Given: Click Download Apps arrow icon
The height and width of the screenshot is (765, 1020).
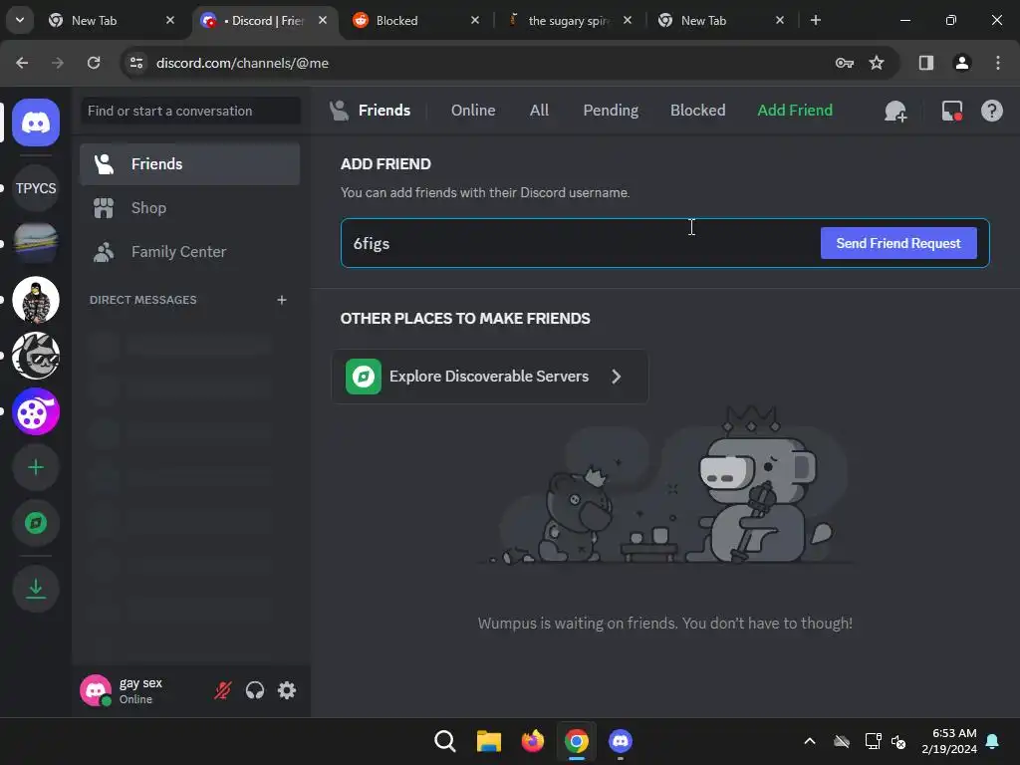Looking at the screenshot, I should [36, 589].
